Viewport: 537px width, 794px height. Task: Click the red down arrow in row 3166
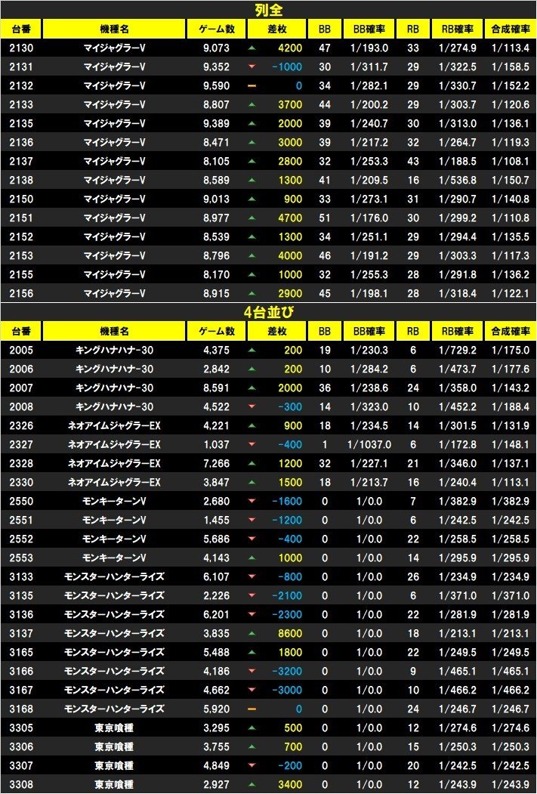[252, 671]
